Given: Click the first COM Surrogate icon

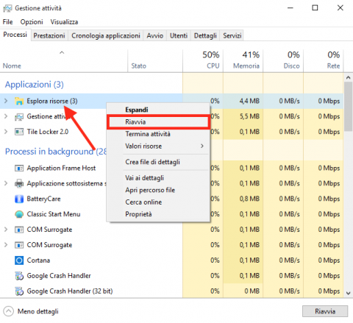Looking at the screenshot, I should pyautogui.click(x=19, y=230).
